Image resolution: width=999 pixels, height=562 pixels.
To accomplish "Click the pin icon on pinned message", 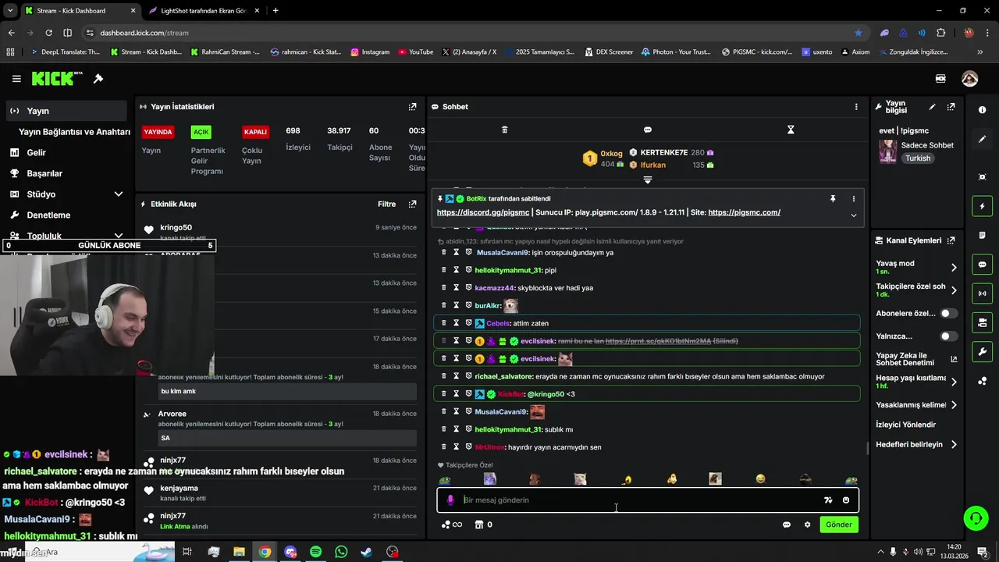I will point(833,199).
